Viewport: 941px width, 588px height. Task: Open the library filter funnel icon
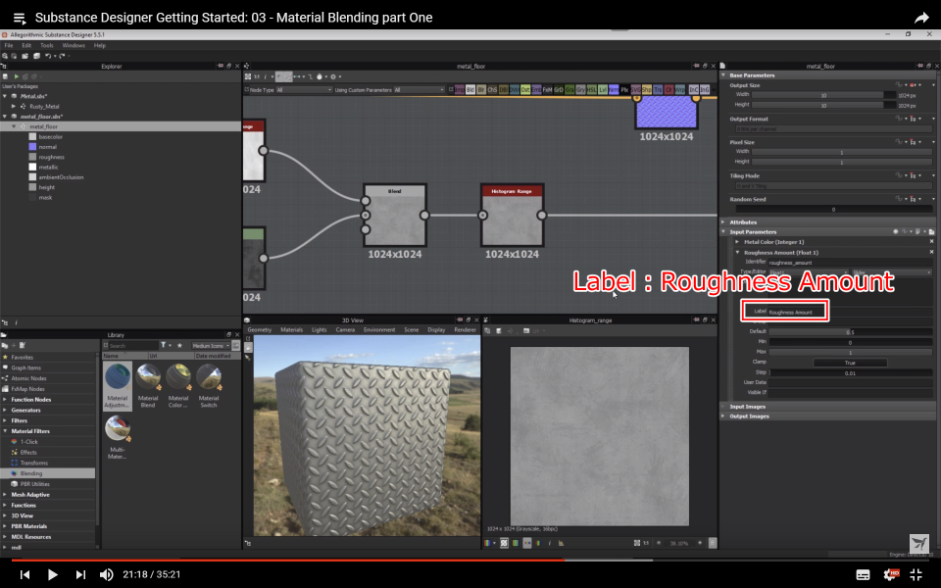click(x=164, y=346)
